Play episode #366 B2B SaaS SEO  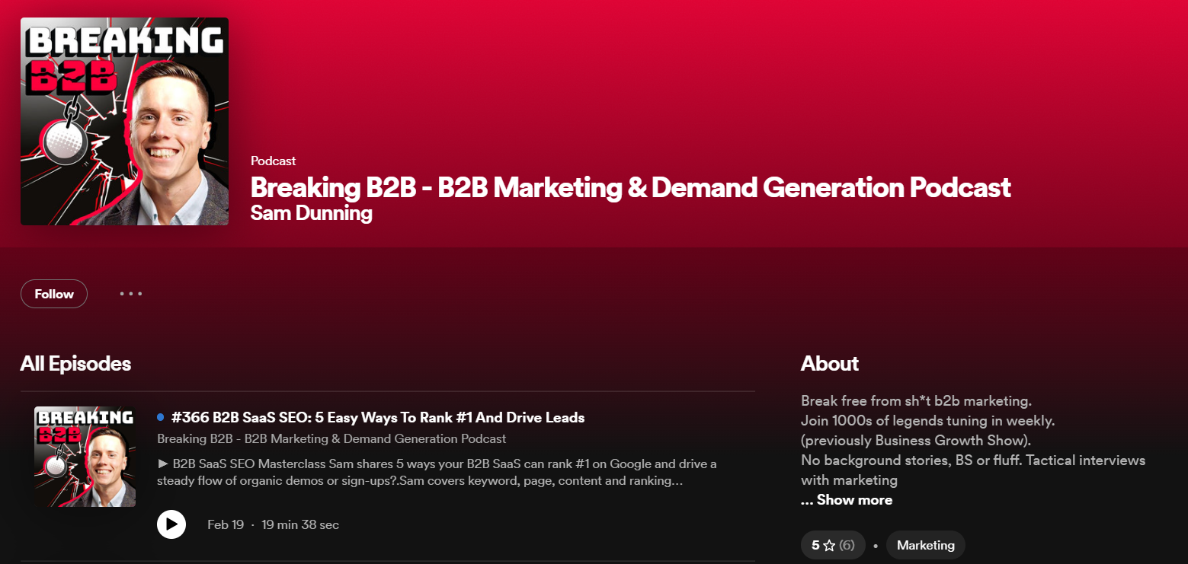171,524
